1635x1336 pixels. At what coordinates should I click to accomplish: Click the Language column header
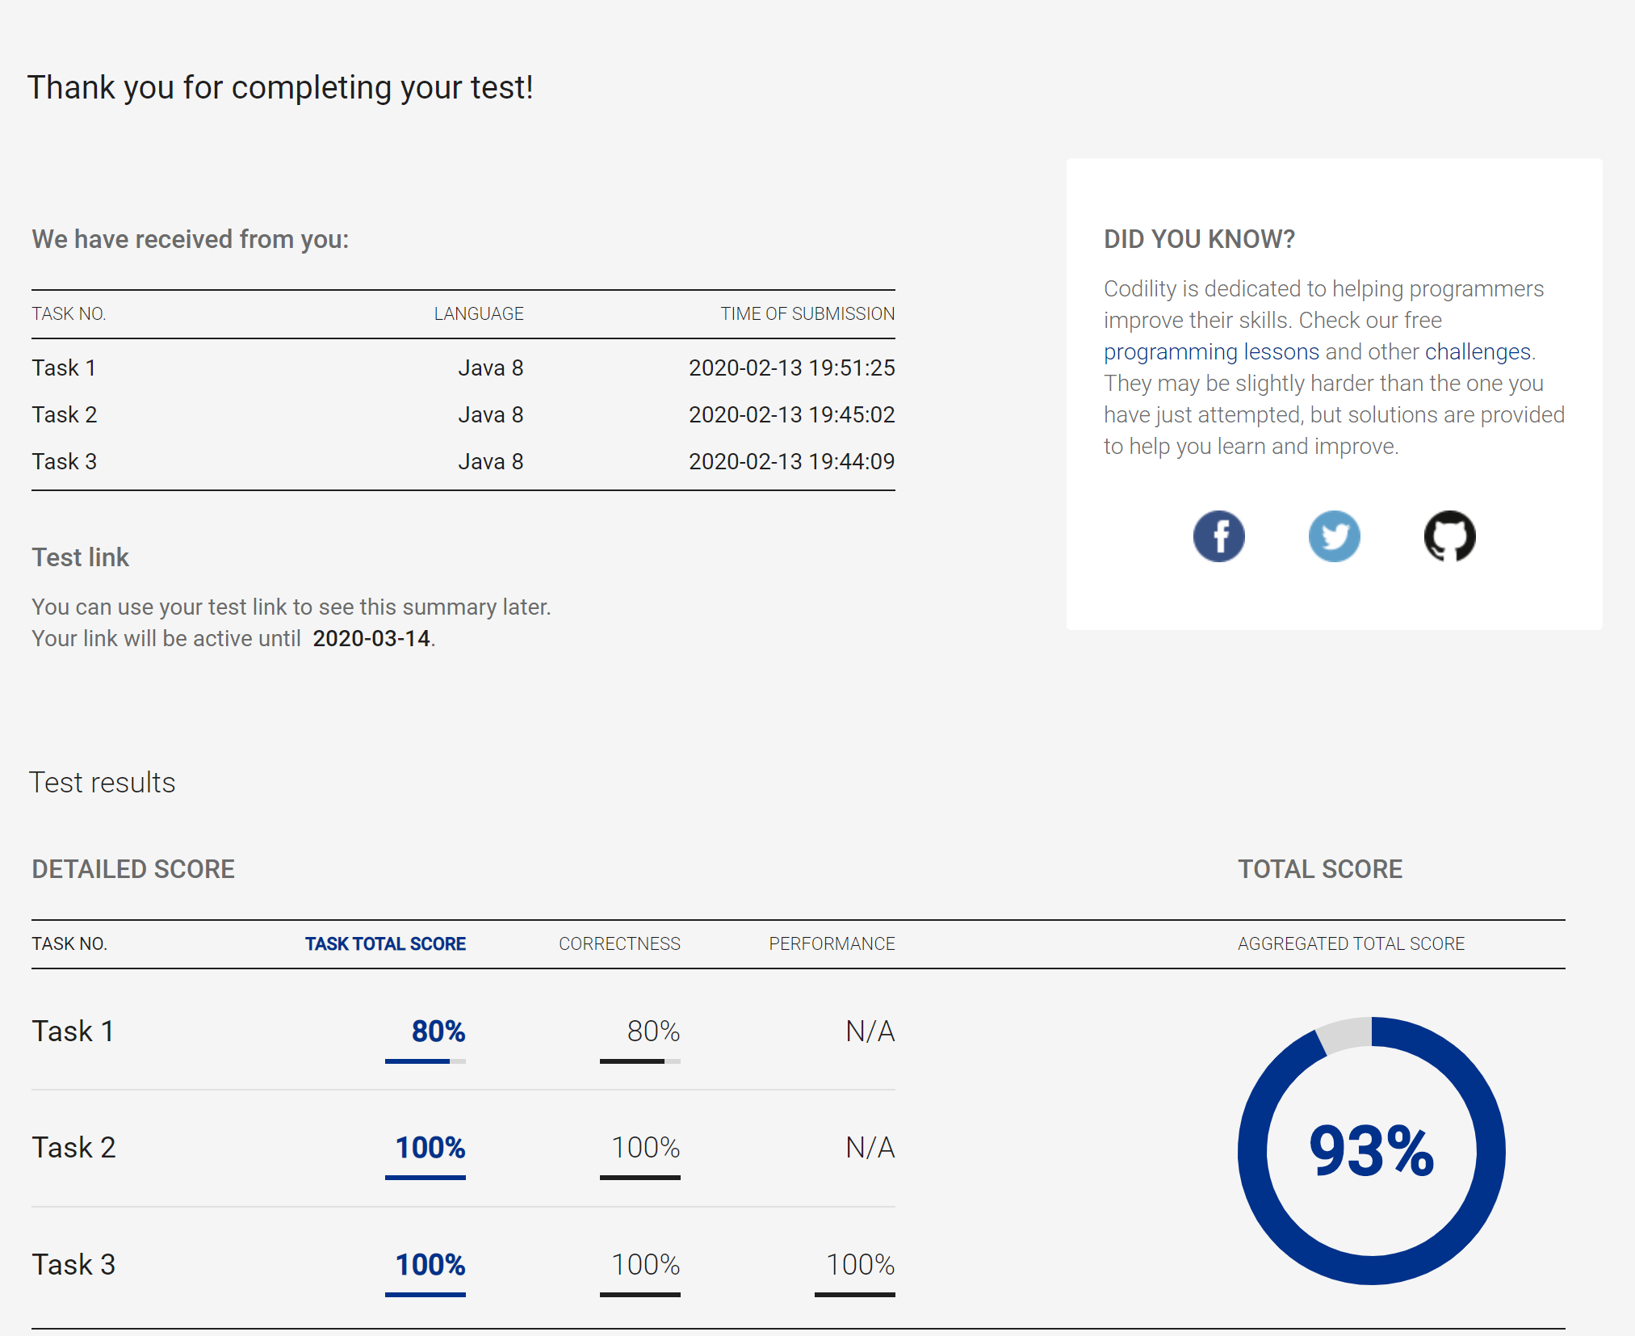[x=479, y=314]
